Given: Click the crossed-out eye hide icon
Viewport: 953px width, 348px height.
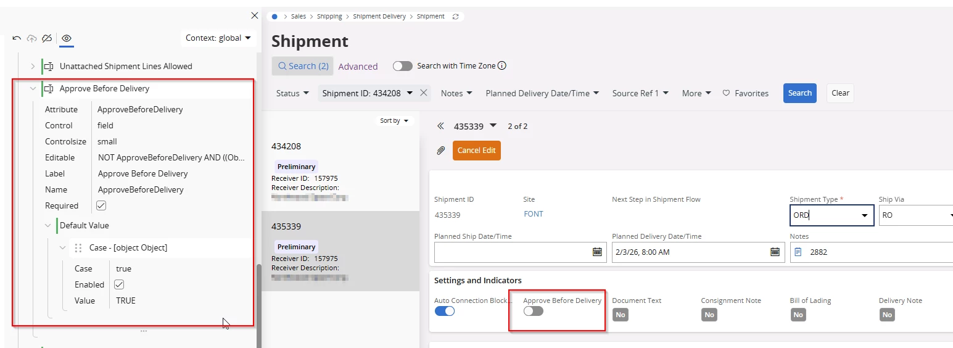Looking at the screenshot, I should pyautogui.click(x=47, y=38).
